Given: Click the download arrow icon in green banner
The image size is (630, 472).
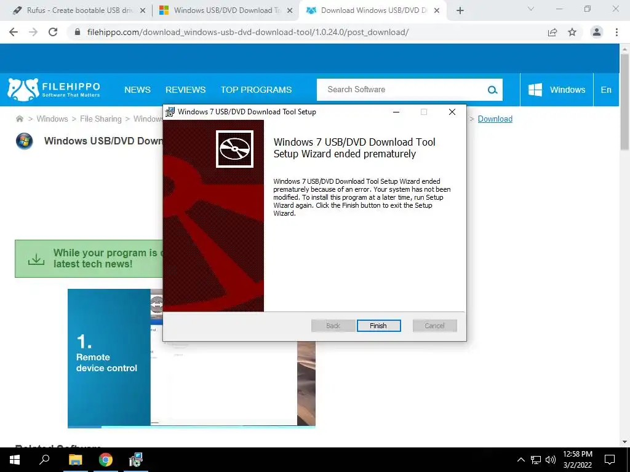Looking at the screenshot, I should (36, 259).
